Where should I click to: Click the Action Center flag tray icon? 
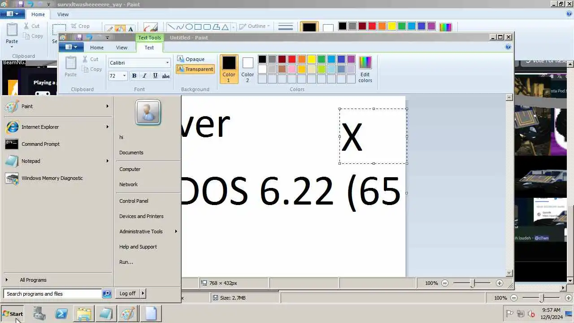[510, 314]
